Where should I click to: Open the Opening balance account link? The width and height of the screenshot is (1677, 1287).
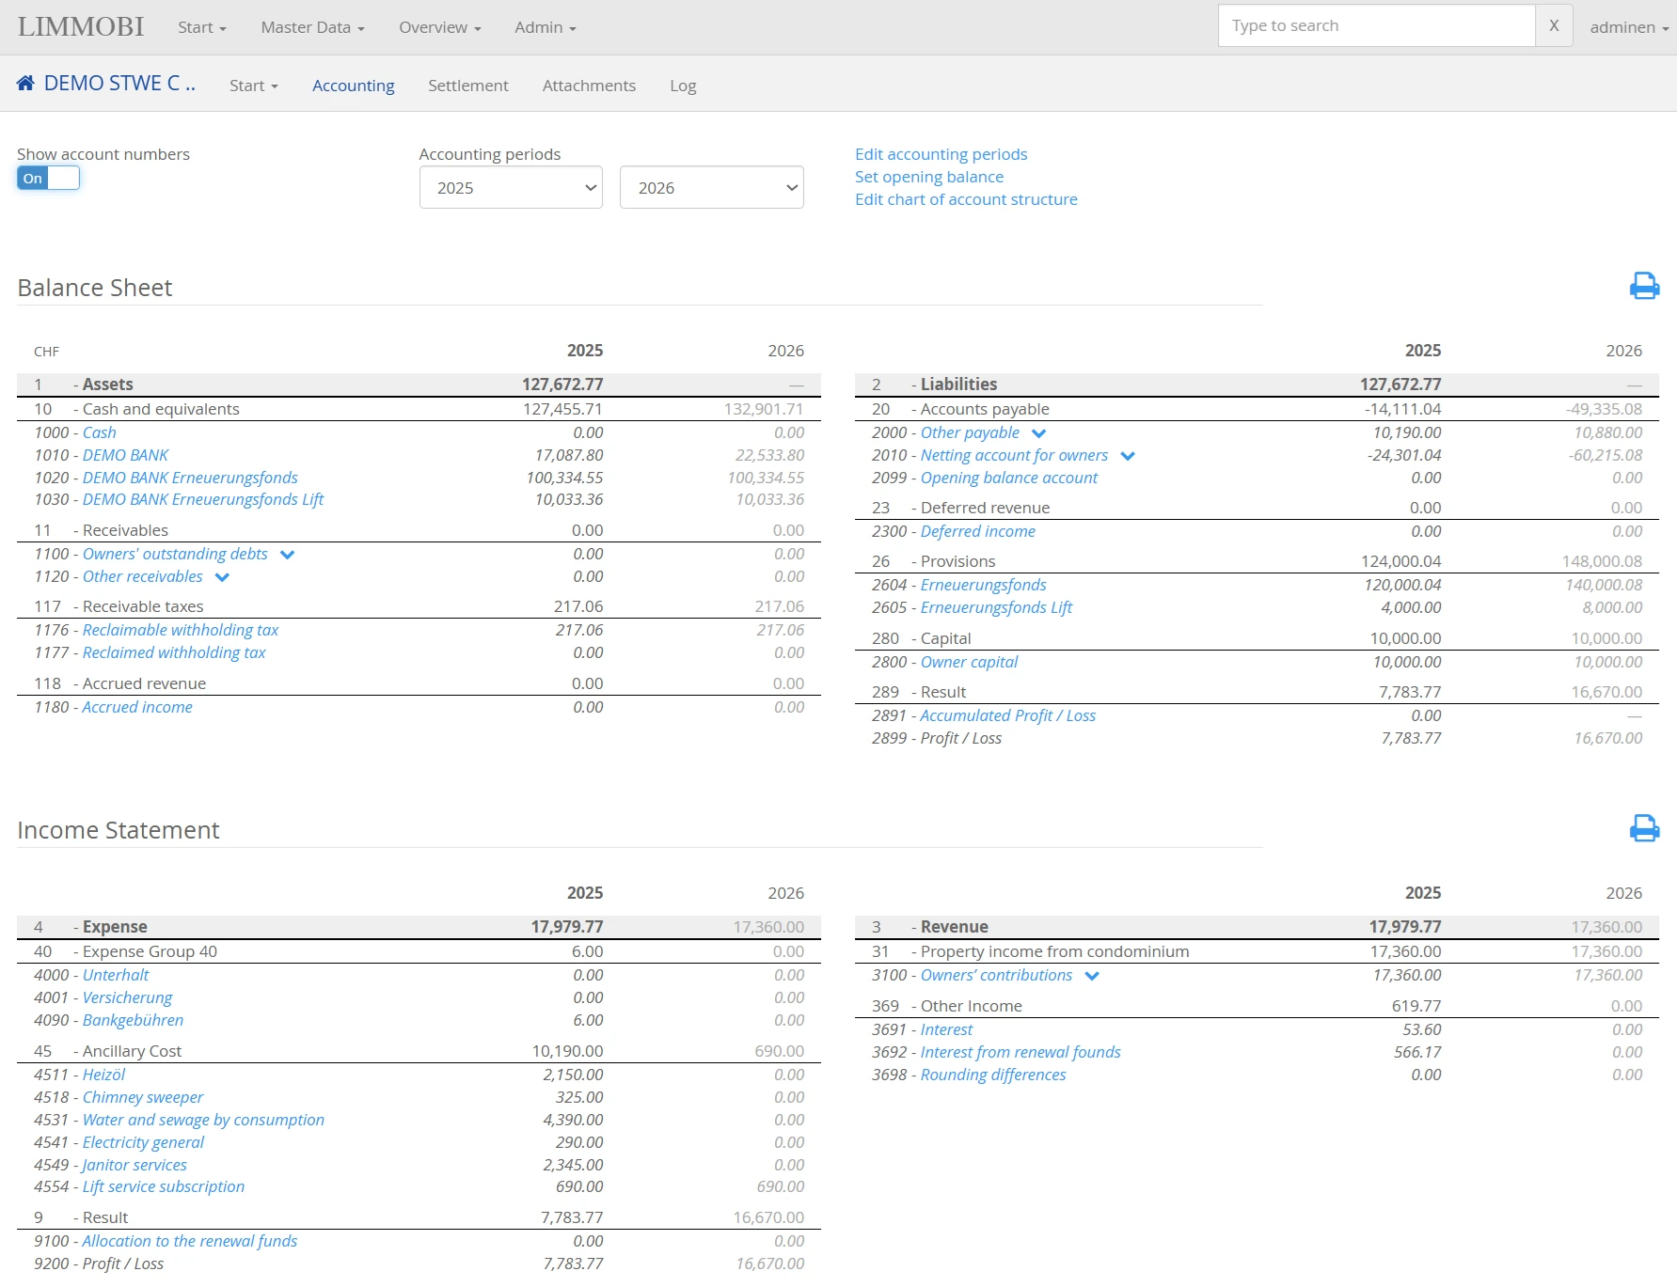tap(1009, 478)
